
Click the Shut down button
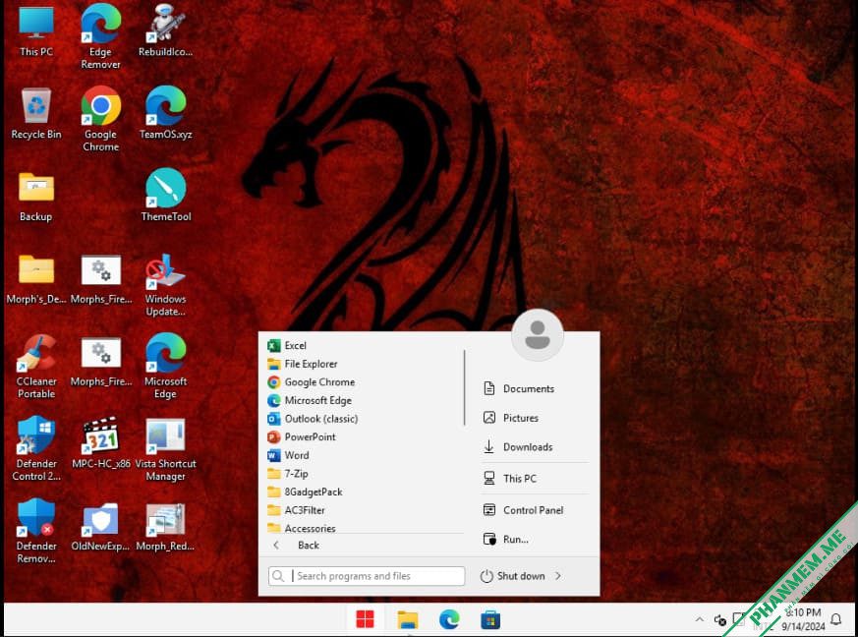tap(513, 576)
